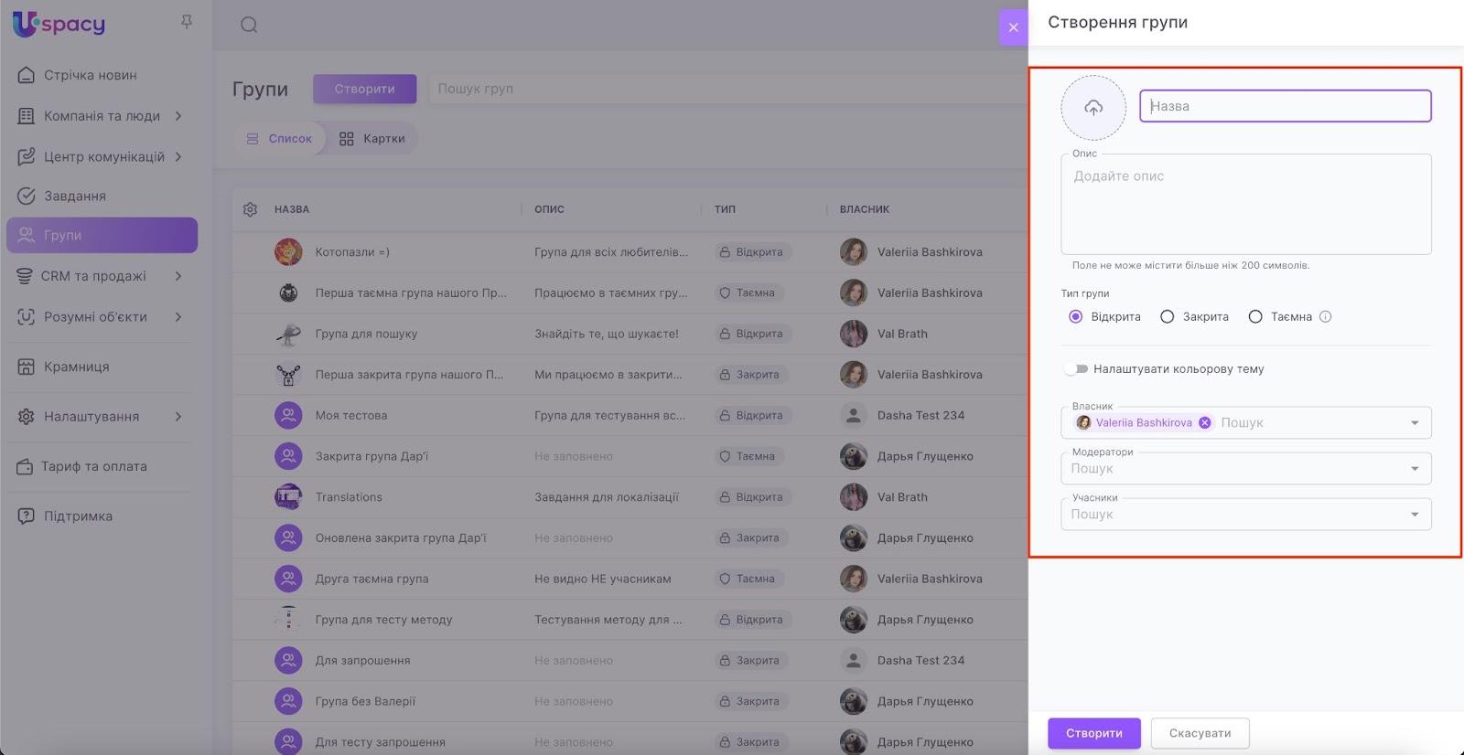
Task: Focus the Назва input field
Action: (x=1286, y=106)
